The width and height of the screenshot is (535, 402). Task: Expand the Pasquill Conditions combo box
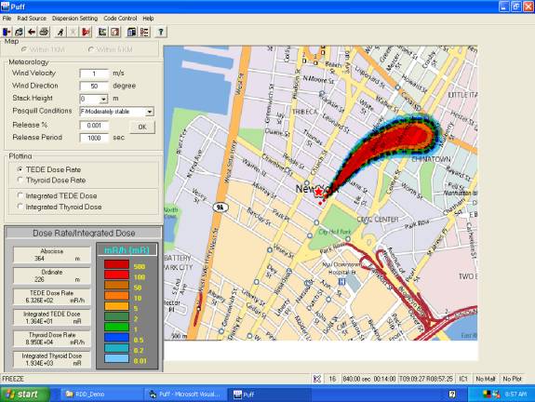pyautogui.click(x=150, y=112)
